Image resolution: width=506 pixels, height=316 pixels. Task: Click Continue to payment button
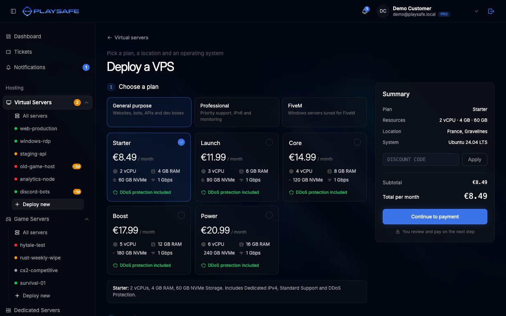click(x=435, y=217)
